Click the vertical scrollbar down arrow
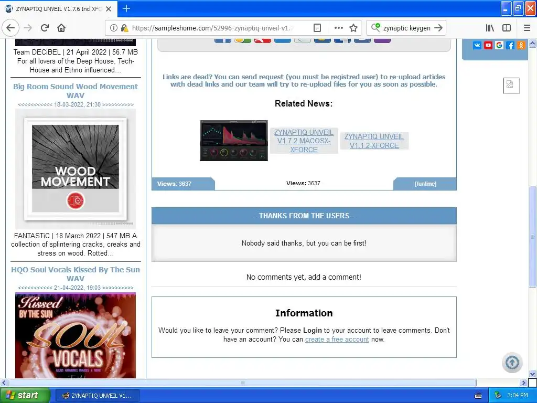Screen dimensions: 537x403 click(x=532, y=374)
